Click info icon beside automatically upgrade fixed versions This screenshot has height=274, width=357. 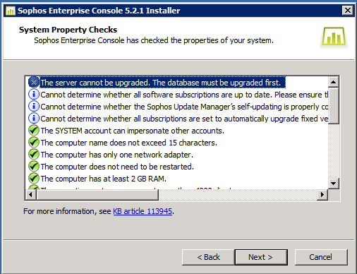pos(34,119)
